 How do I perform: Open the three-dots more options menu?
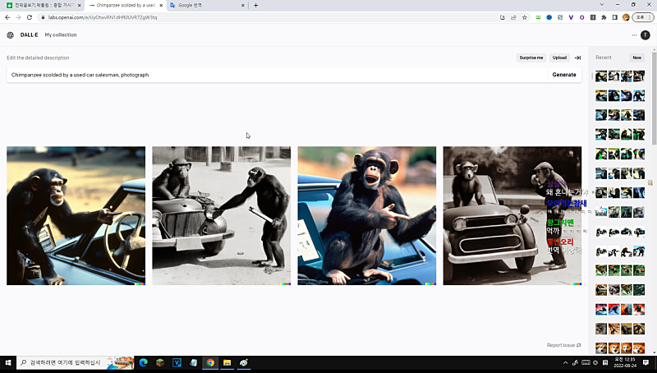(634, 35)
